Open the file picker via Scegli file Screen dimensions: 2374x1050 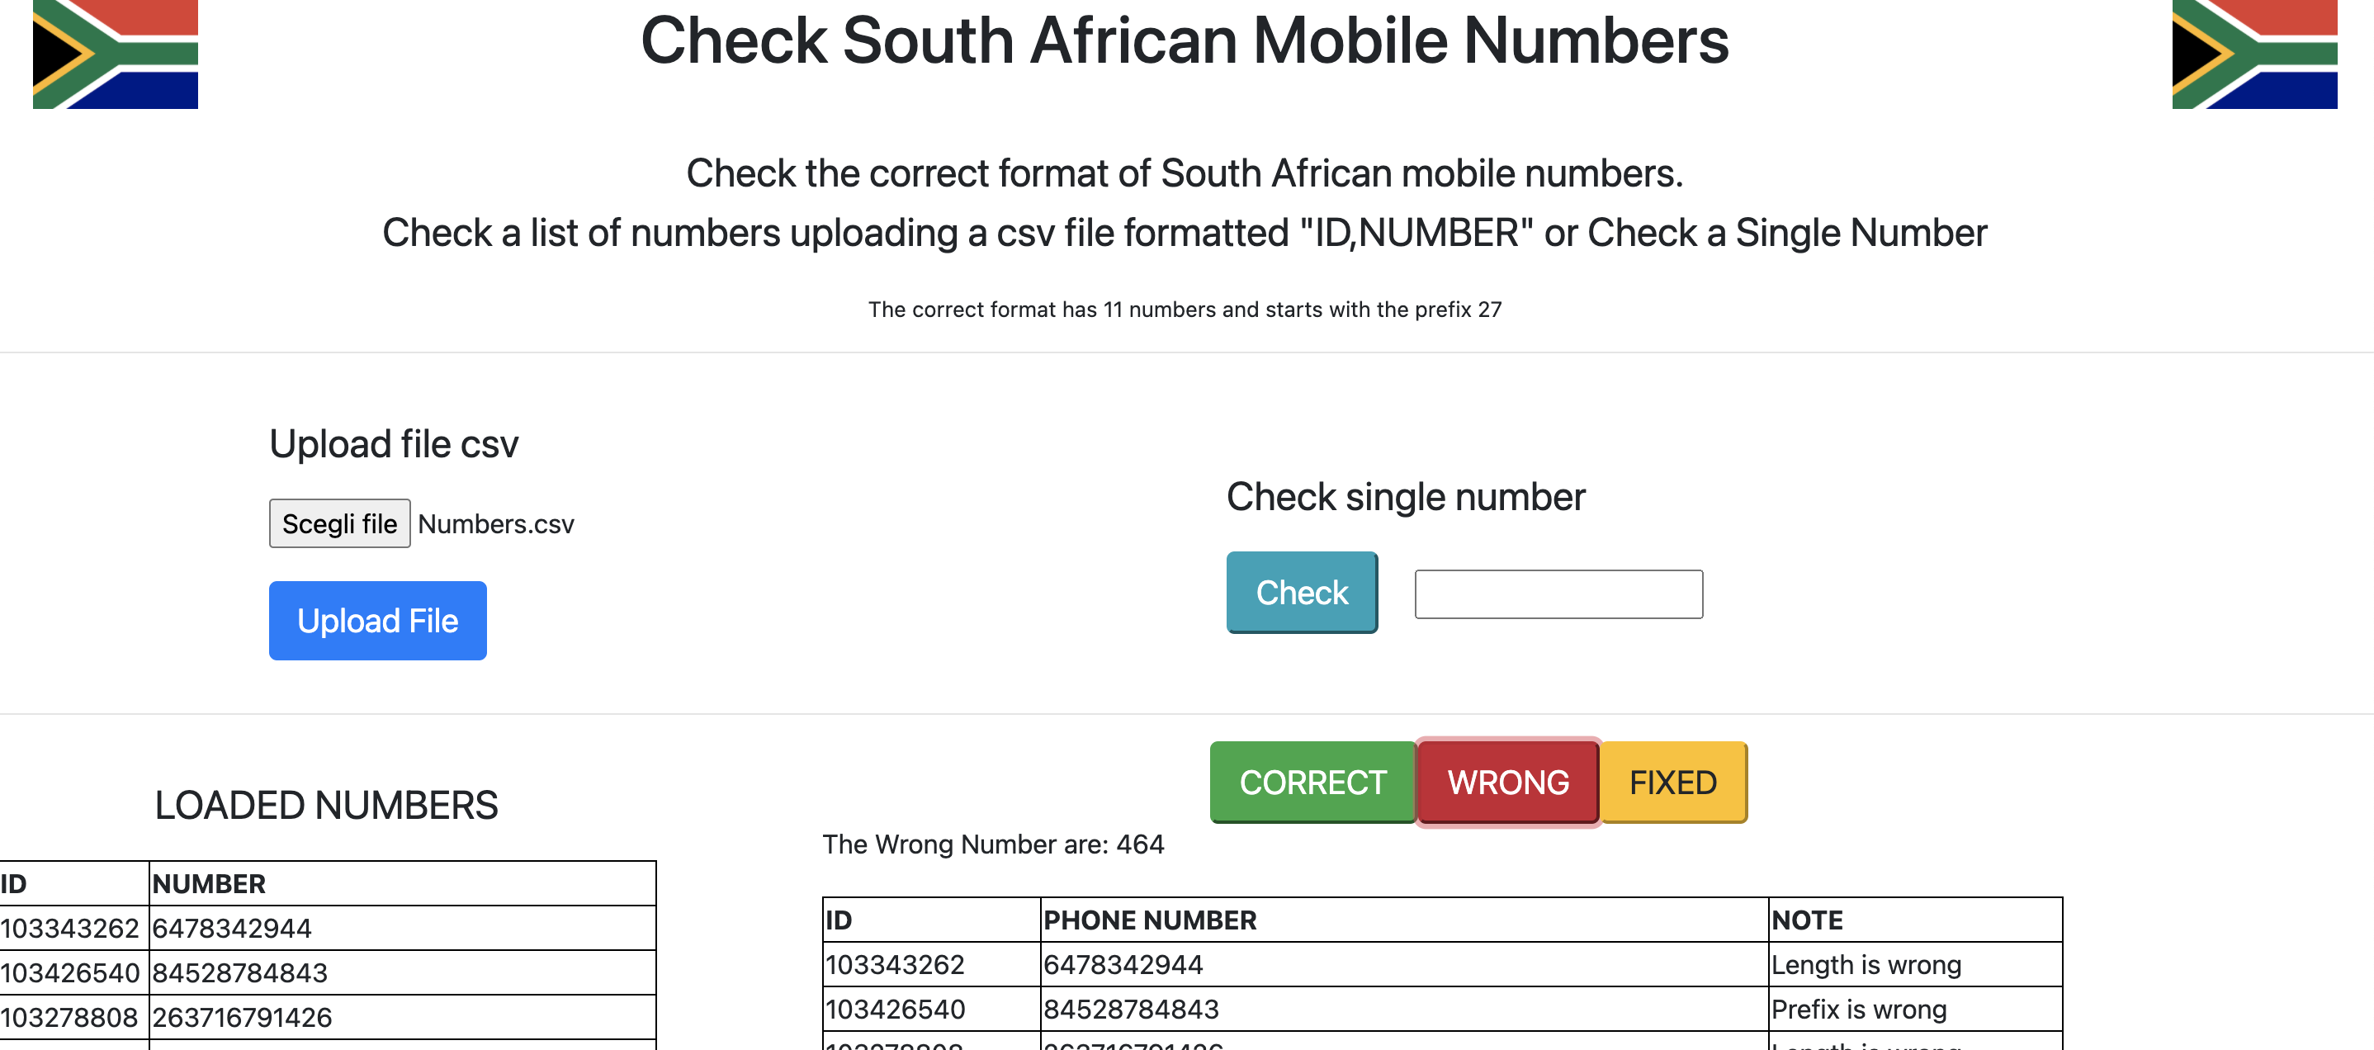[x=339, y=523]
